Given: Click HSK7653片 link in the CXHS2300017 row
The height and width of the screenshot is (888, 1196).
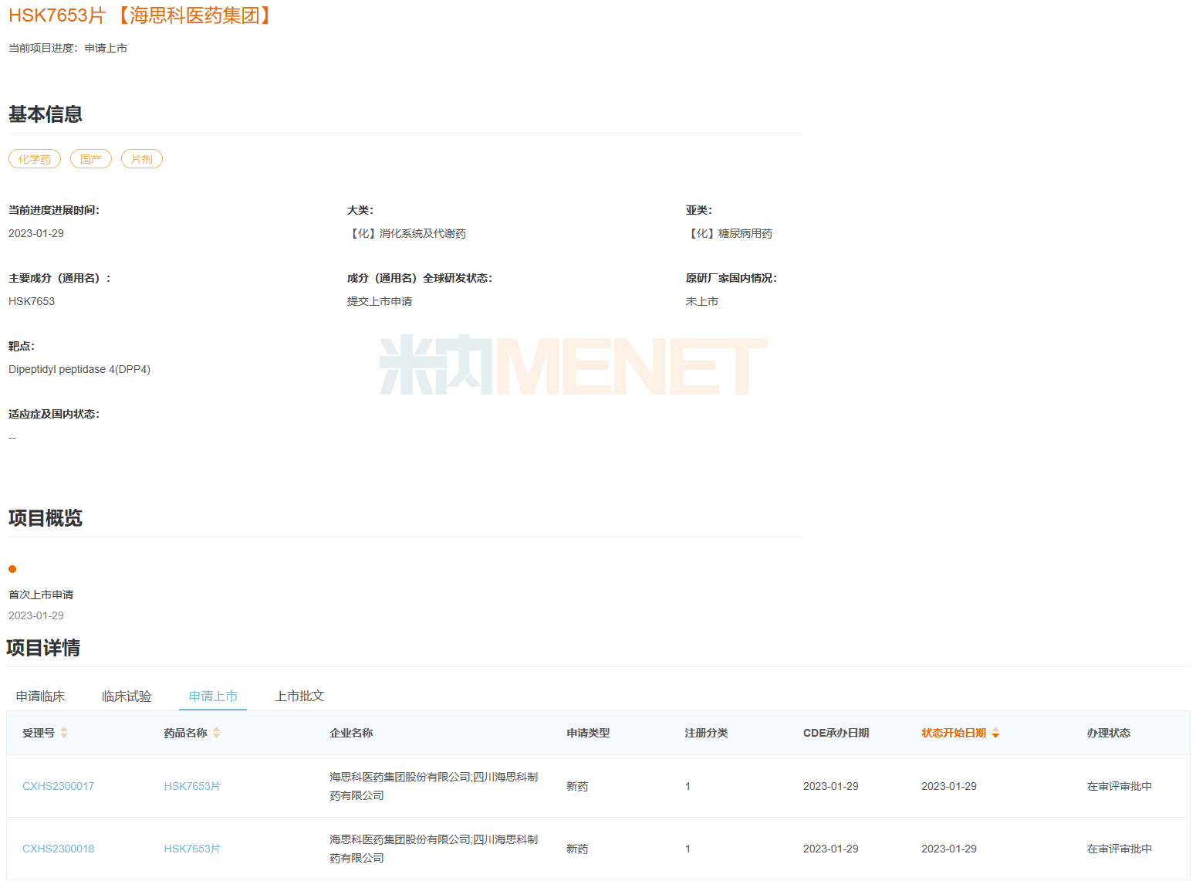Looking at the screenshot, I should [x=192, y=786].
